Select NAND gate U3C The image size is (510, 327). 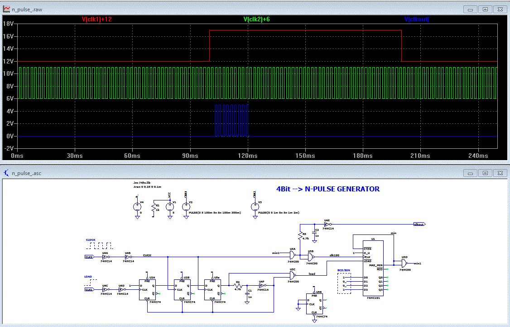coord(293,276)
